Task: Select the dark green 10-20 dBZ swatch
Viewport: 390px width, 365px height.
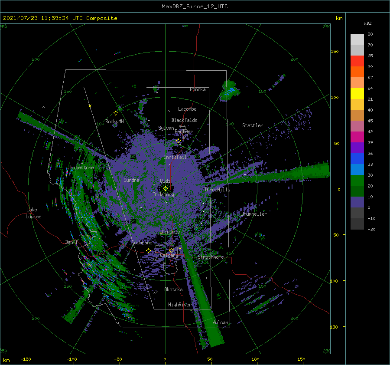Action: 357,191
